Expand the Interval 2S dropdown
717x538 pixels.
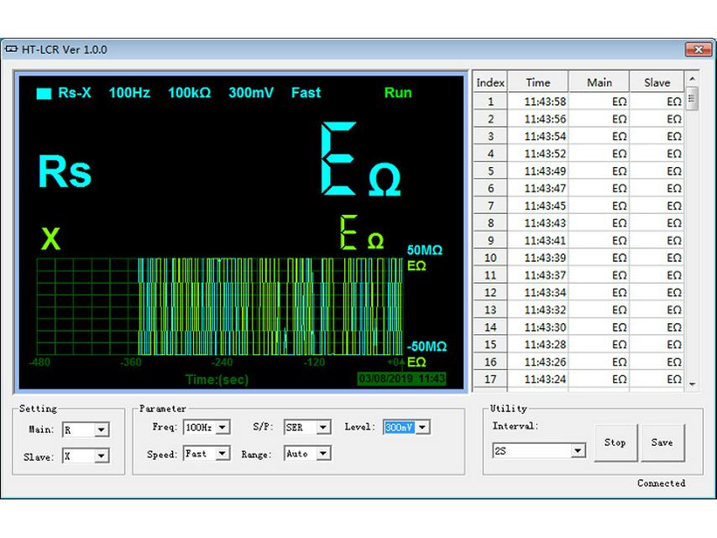[x=578, y=451]
